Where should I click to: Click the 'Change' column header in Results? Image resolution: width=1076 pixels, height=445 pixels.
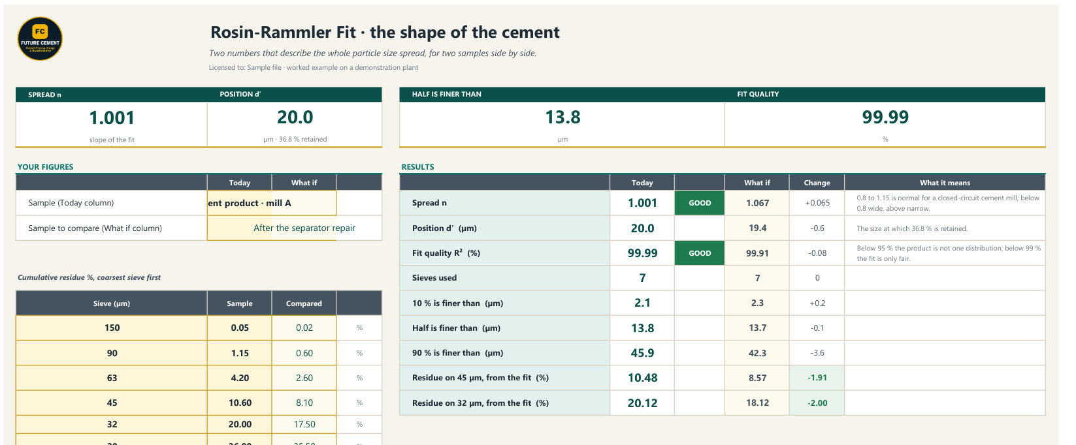click(x=817, y=183)
